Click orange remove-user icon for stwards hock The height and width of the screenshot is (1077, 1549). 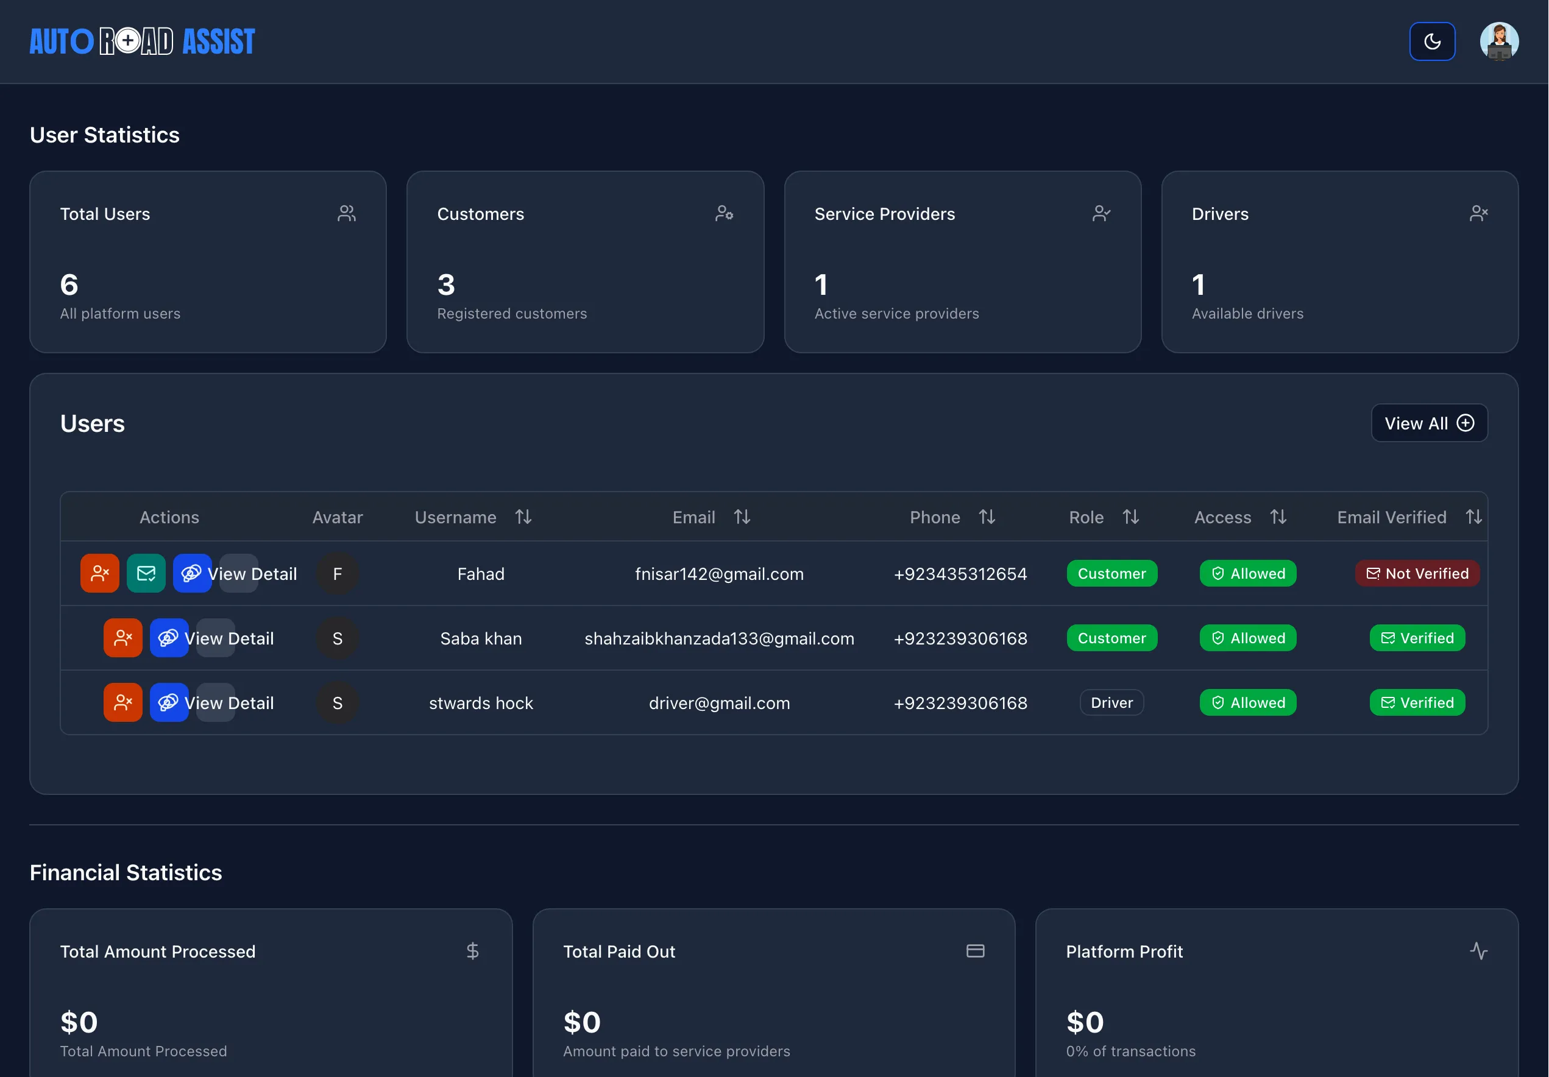click(x=123, y=703)
